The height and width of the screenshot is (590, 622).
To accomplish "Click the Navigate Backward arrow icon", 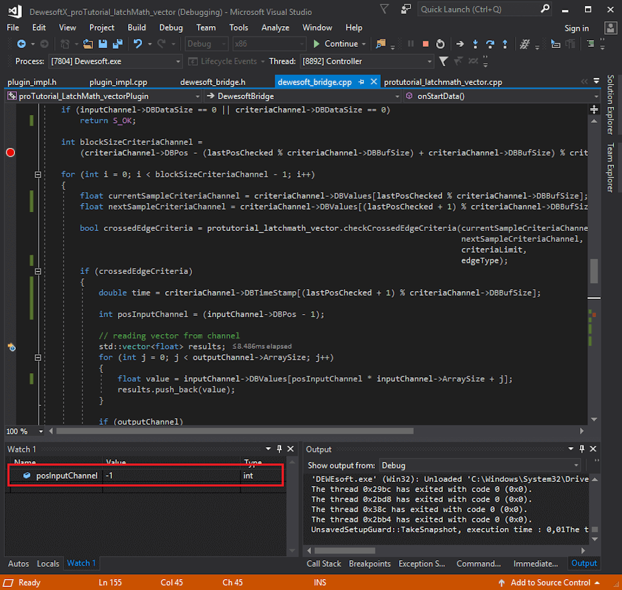I will pos(21,44).
